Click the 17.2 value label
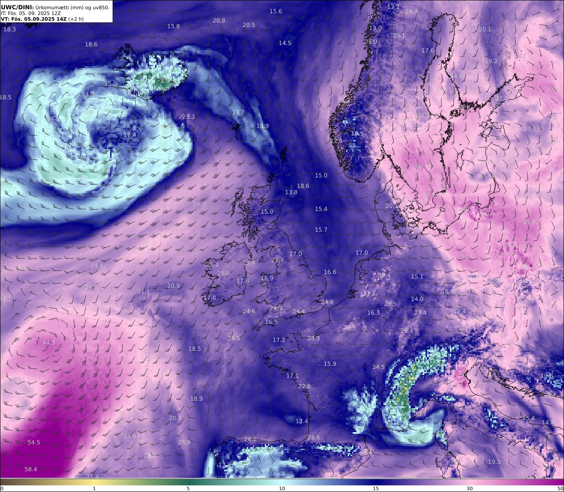 279,340
